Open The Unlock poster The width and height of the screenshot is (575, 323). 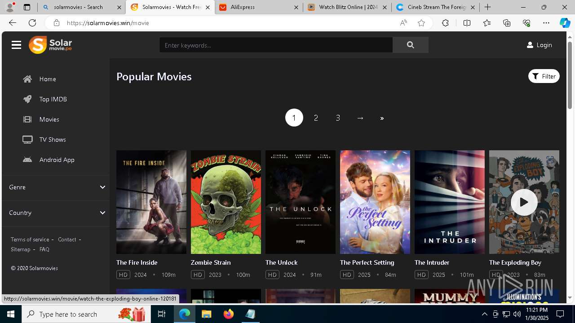pos(301,202)
